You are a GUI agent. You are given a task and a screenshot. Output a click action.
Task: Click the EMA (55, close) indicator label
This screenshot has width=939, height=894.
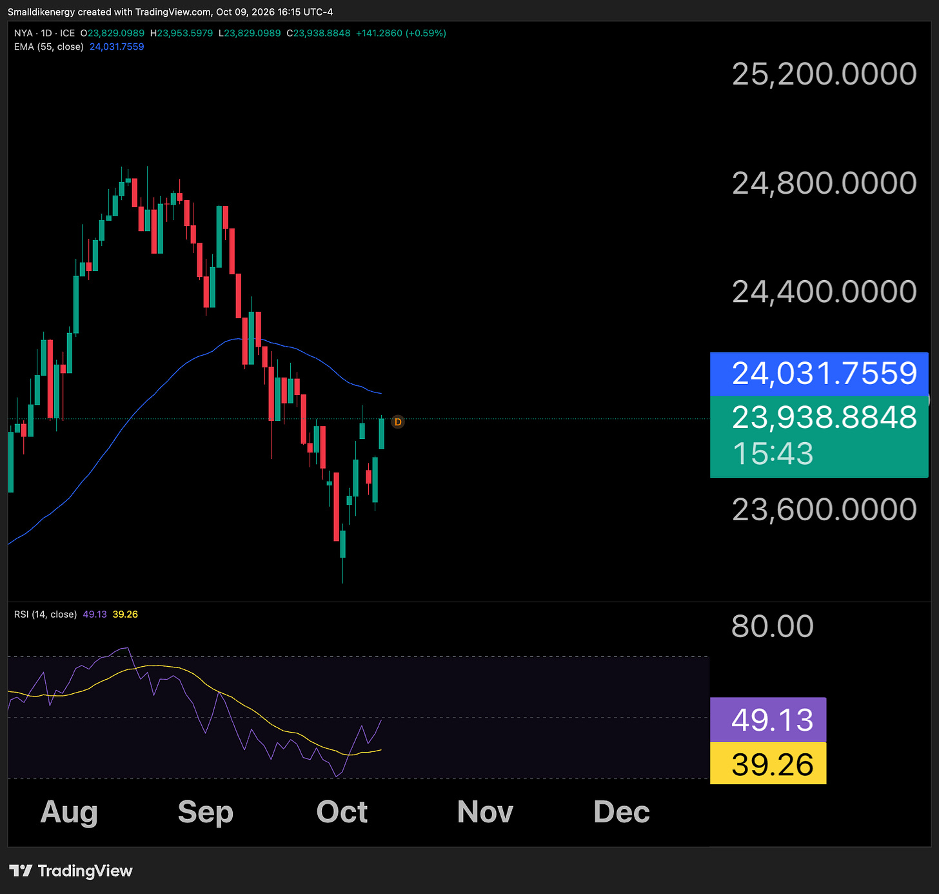coord(49,46)
